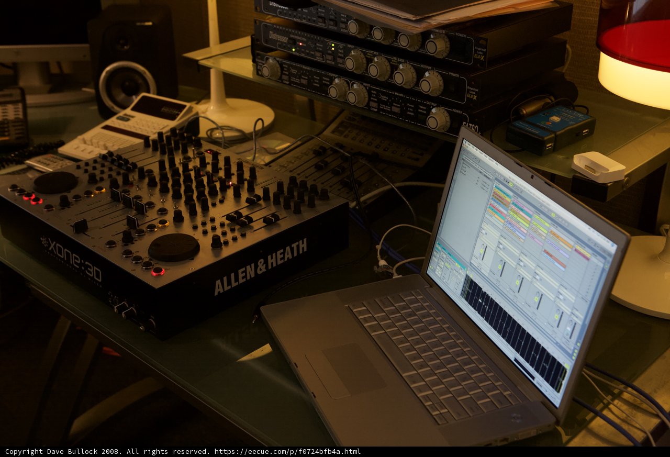Image resolution: width=670 pixels, height=457 pixels.
Task: Click the second track's volume fader in Ableton
Action: point(502,269)
